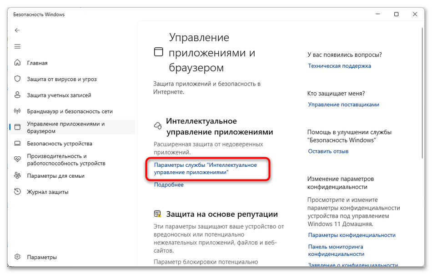
Task: Open Главная in the sidebar
Action: coord(37,63)
